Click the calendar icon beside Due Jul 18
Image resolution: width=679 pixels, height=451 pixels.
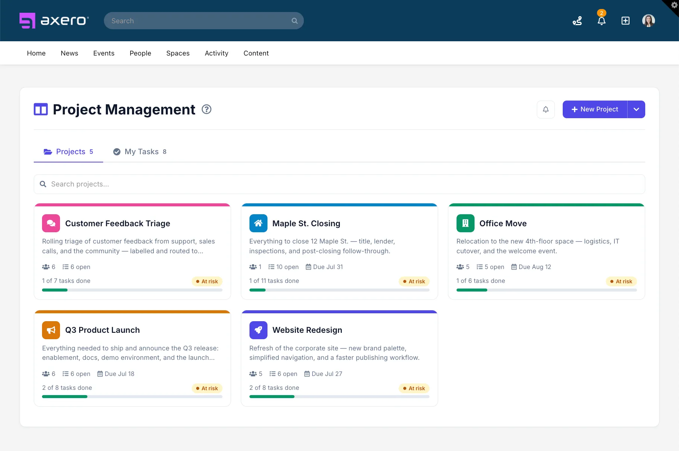point(100,374)
